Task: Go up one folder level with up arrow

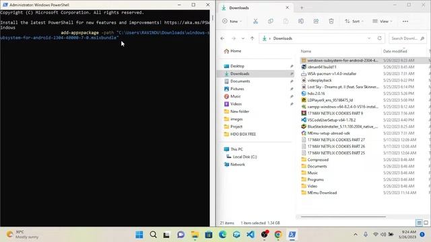Action: coord(252,38)
